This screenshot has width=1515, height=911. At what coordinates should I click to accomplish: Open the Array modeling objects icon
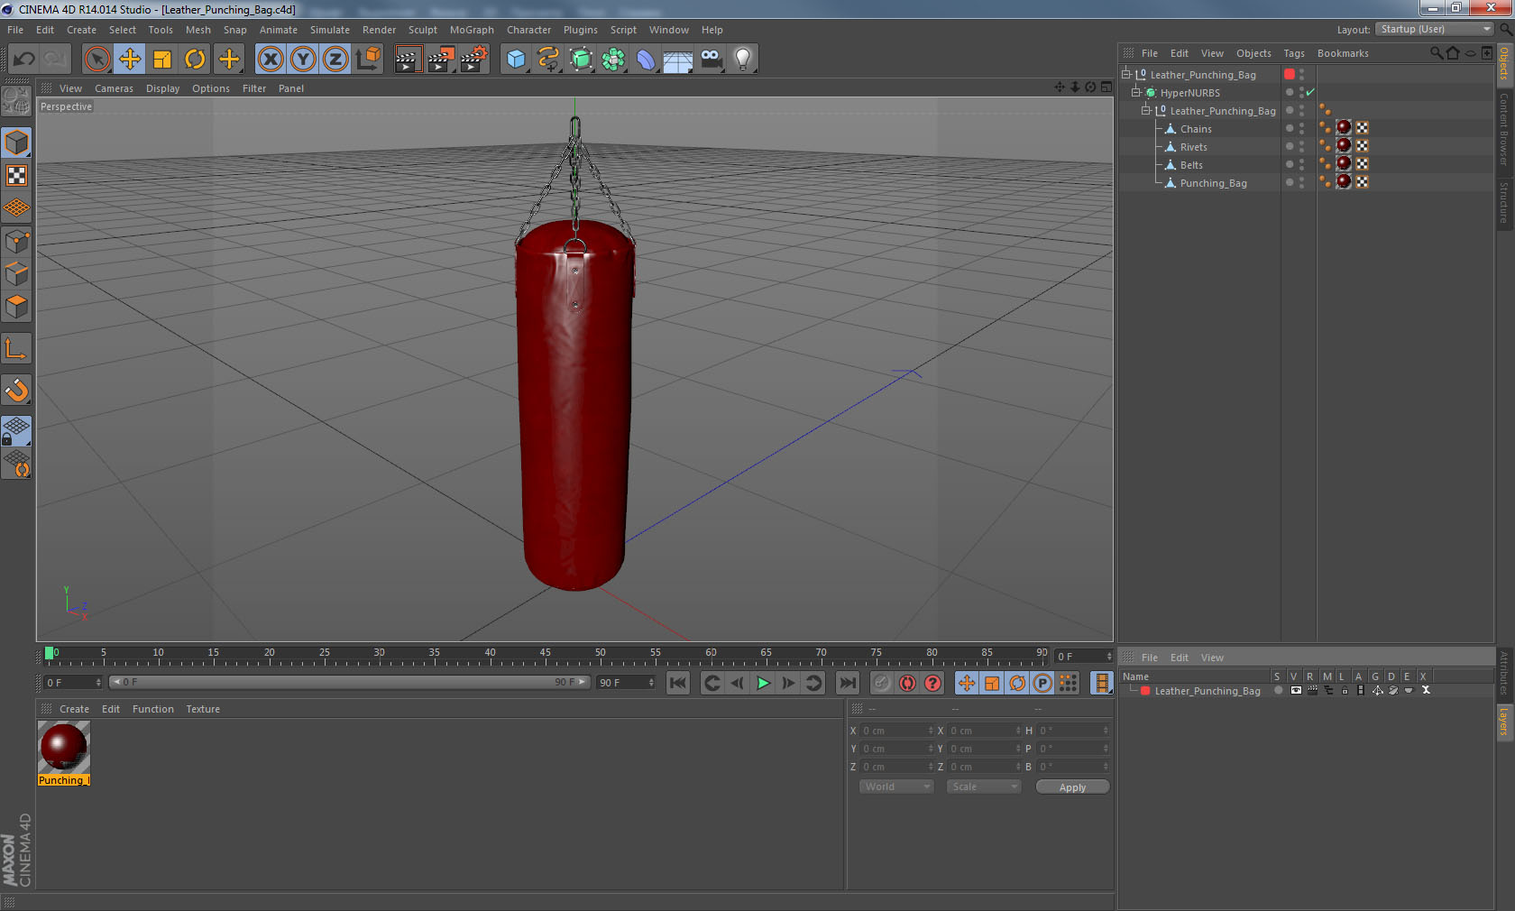pos(613,60)
